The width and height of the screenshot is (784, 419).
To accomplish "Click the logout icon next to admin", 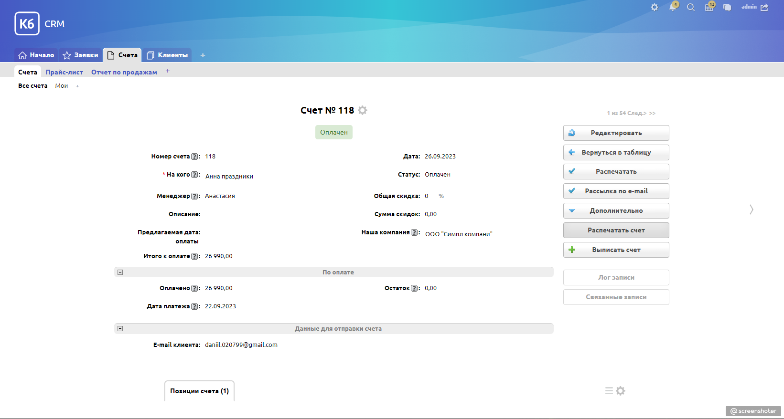I will (764, 7).
